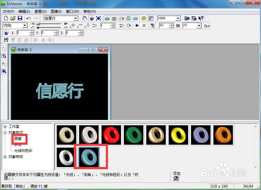Image resolution: width=261 pixels, height=190 pixels.
Task: Click the 信愿行 3D text in canvas
Action: click(60, 91)
